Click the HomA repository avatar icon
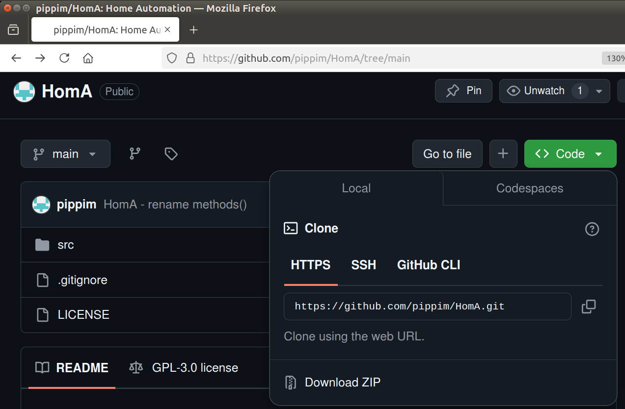Screen dimensions: 625x409 coord(24,91)
